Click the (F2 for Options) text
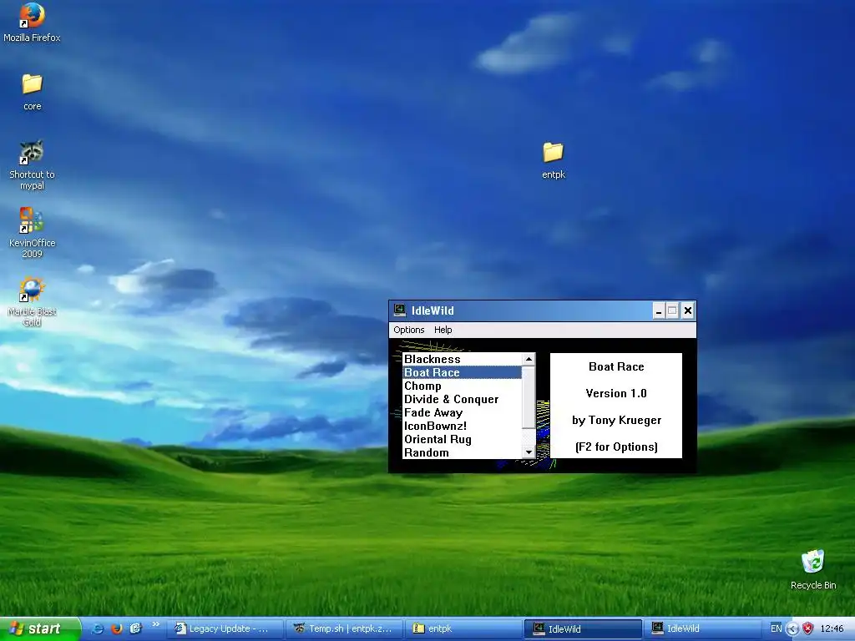This screenshot has height=641, width=855. (x=616, y=447)
